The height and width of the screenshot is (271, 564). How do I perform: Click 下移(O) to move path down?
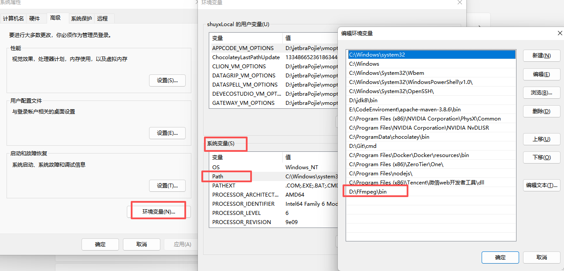point(541,157)
